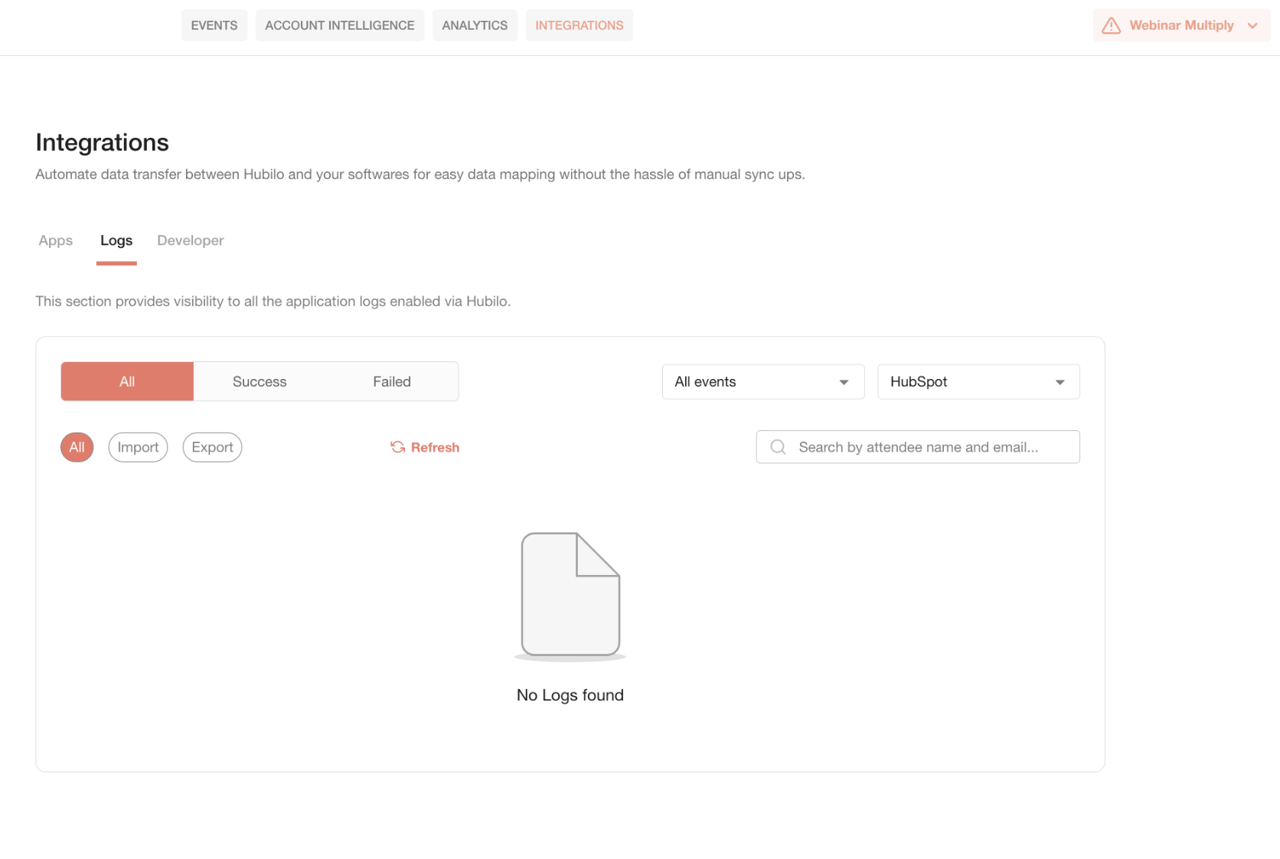Click the empty document illustration
The image size is (1280, 859).
(570, 596)
